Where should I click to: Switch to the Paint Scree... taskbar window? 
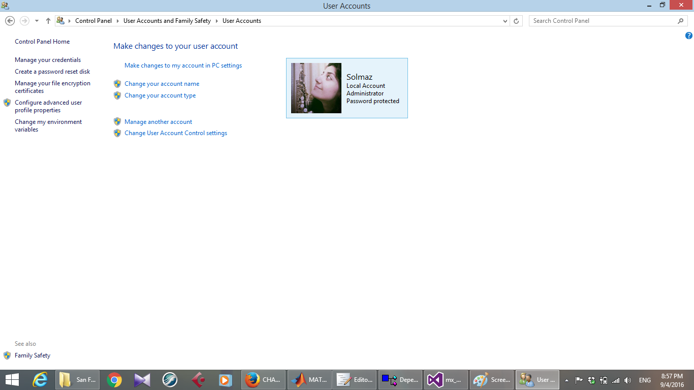(x=492, y=380)
